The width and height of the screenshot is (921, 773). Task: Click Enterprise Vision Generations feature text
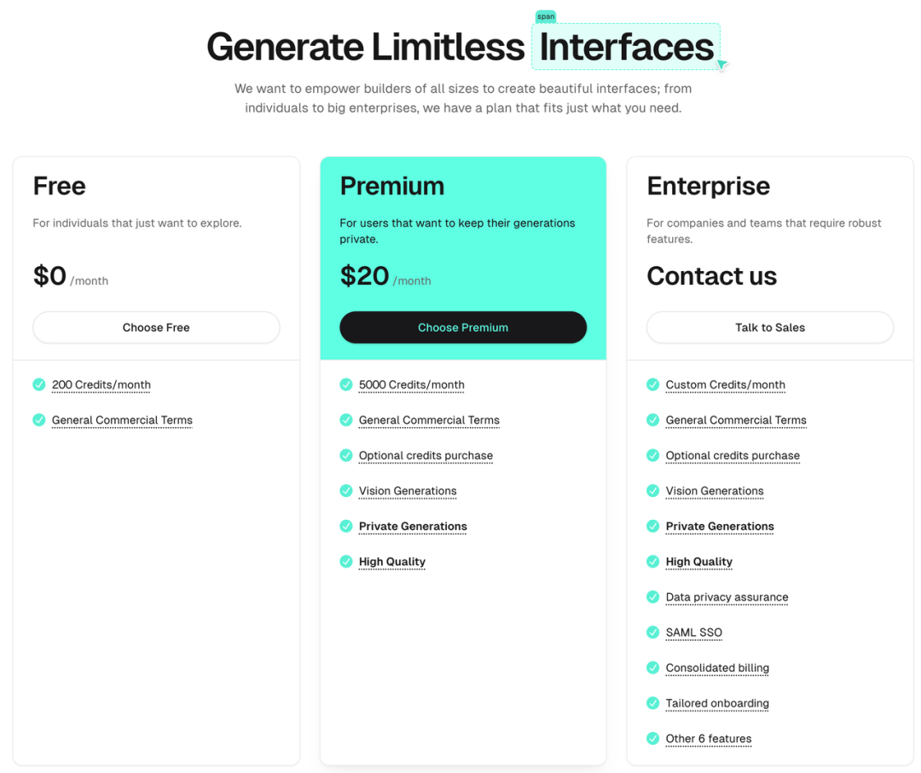715,491
